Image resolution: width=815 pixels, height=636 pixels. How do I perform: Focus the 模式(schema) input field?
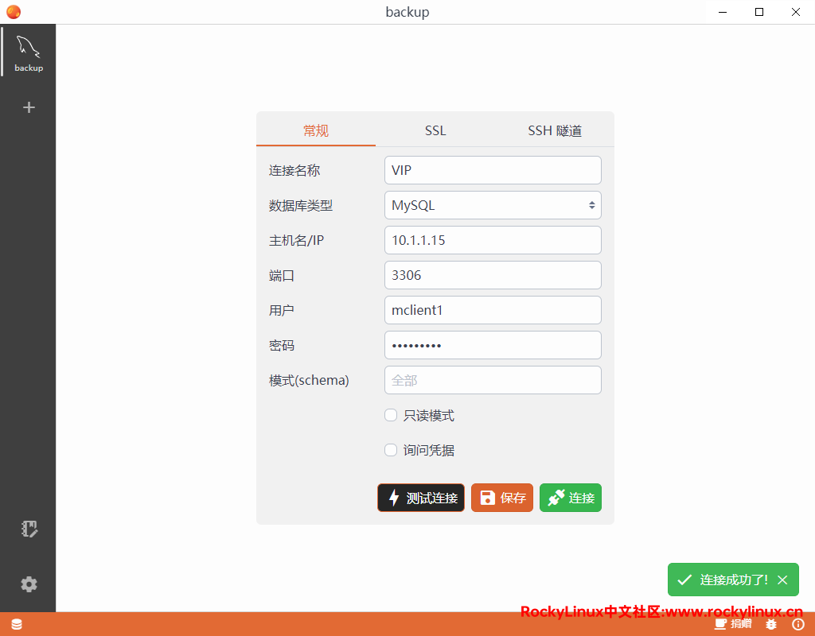point(492,380)
